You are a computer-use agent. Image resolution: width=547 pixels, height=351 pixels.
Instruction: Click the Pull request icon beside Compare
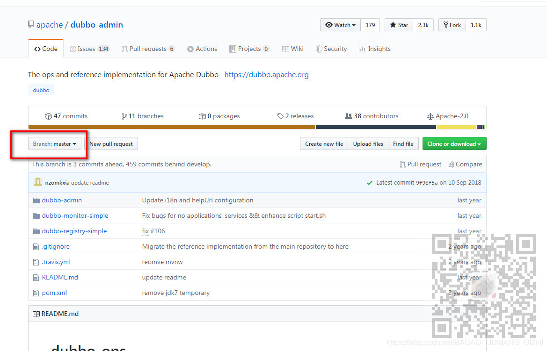coord(402,165)
